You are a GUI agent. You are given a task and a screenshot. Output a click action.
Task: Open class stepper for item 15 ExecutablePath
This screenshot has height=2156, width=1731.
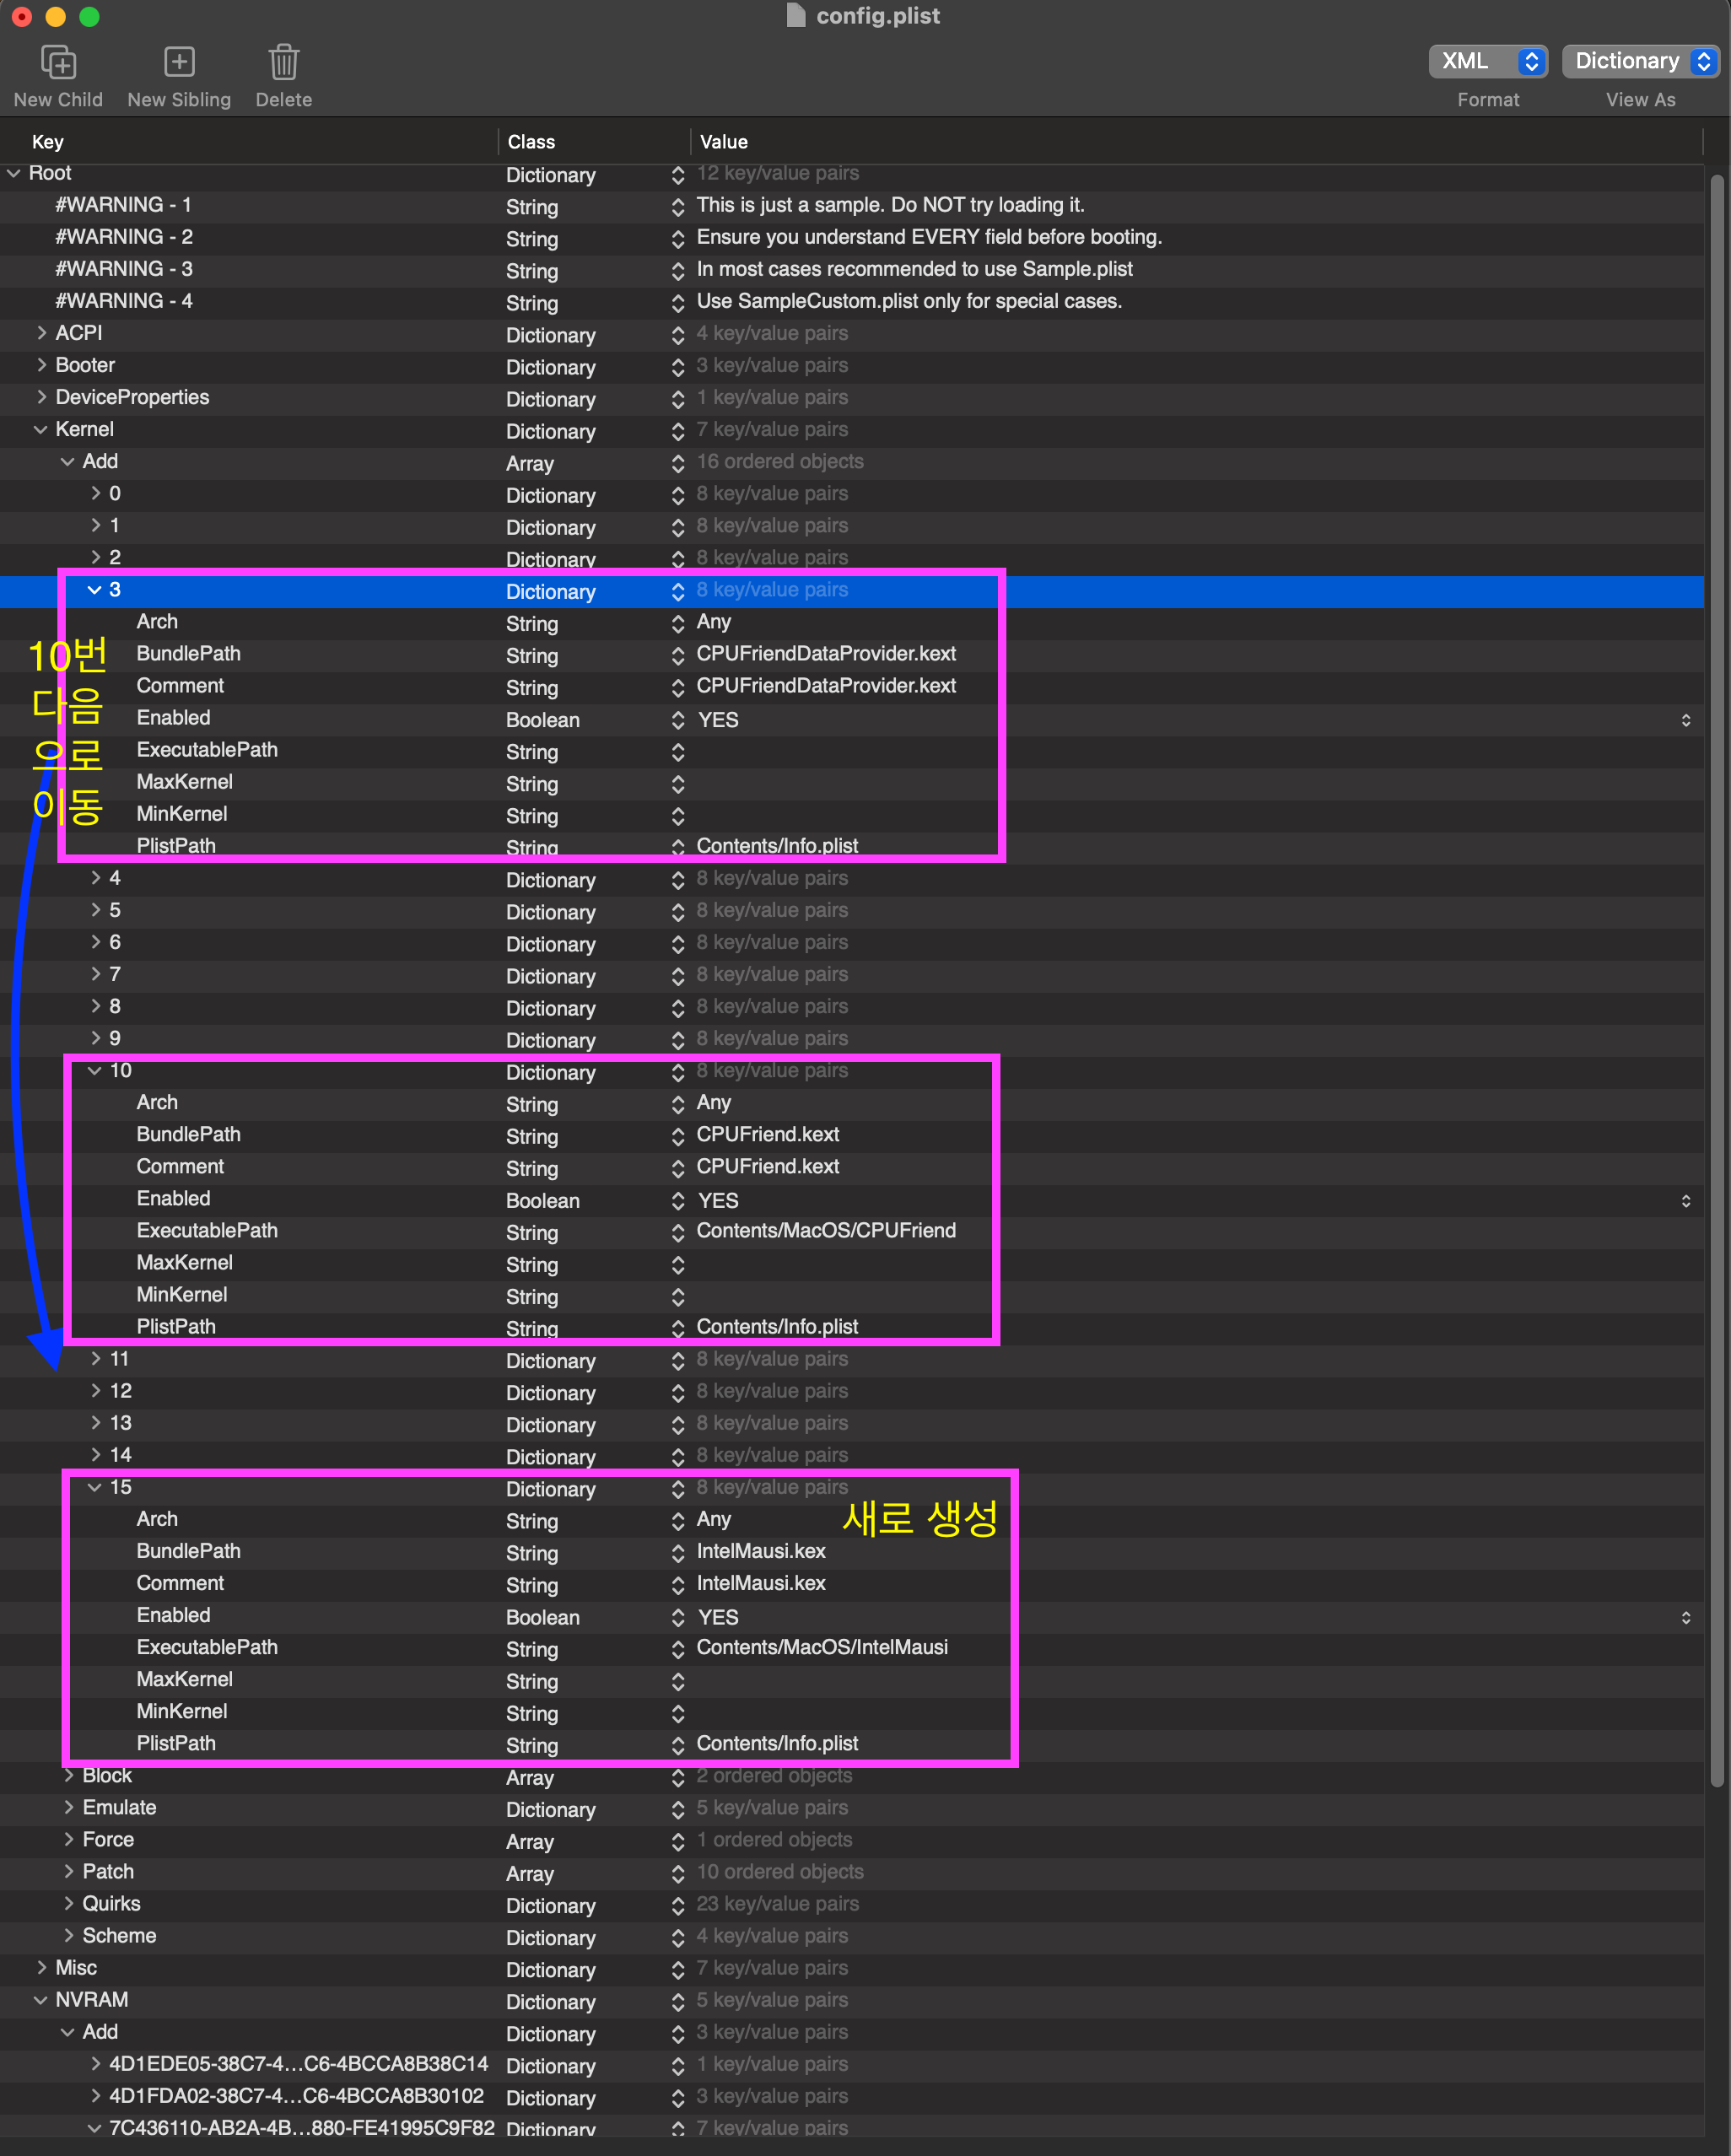pos(678,1649)
